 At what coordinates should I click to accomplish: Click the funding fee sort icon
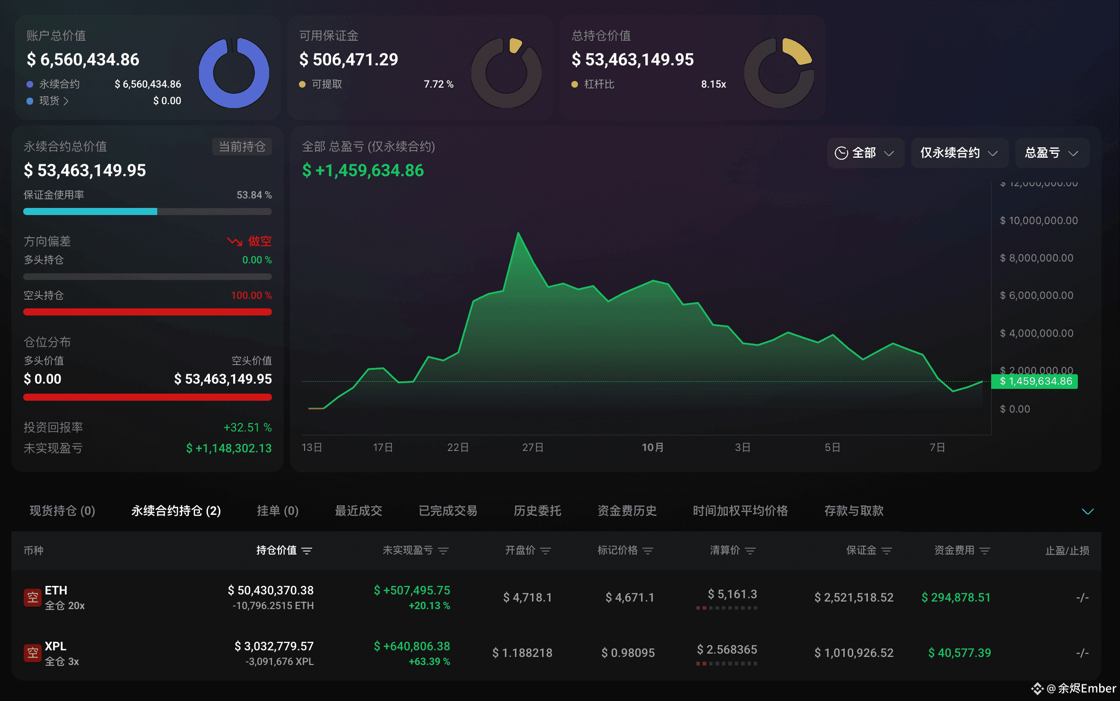(x=985, y=550)
